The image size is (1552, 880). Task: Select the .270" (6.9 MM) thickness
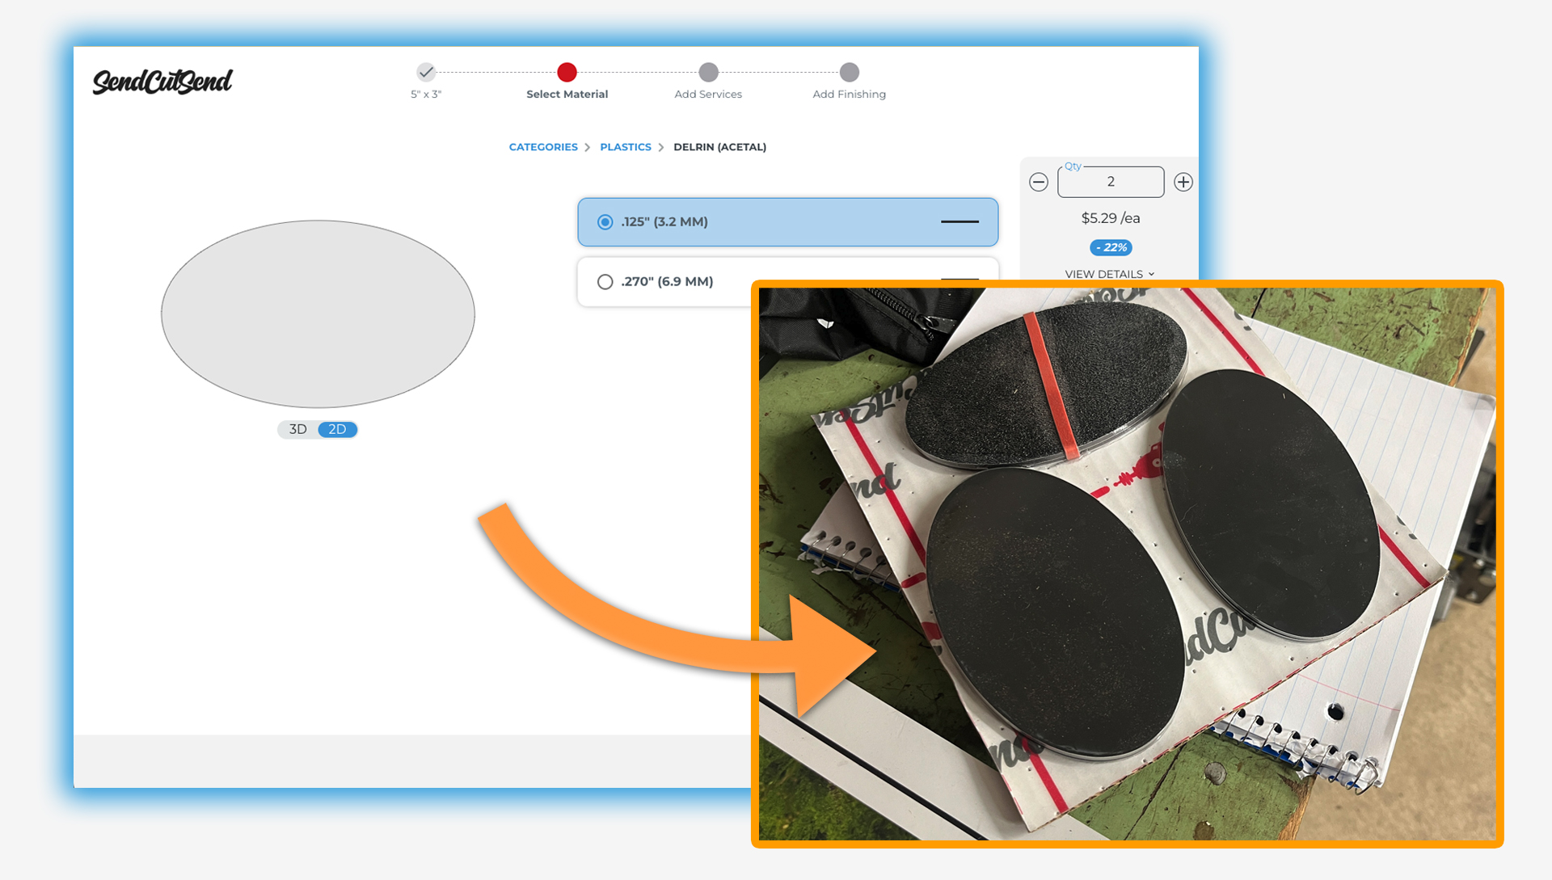[605, 281]
